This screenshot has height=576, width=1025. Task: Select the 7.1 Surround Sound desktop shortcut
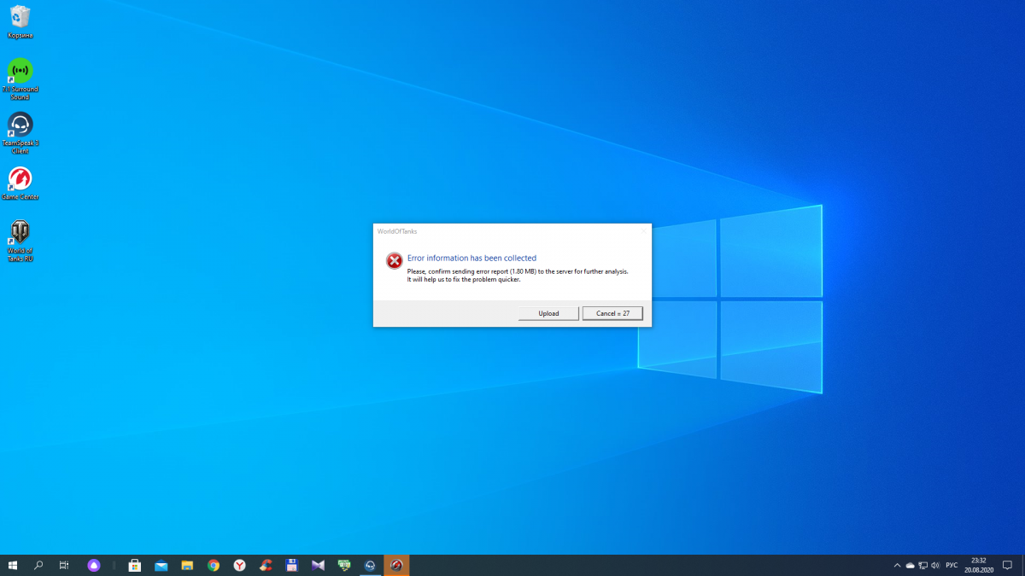(x=20, y=72)
